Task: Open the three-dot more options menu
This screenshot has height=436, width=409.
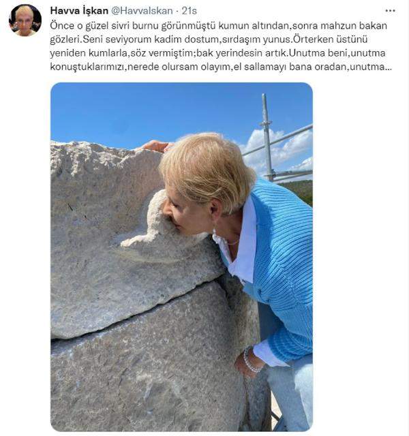Action: 390,11
